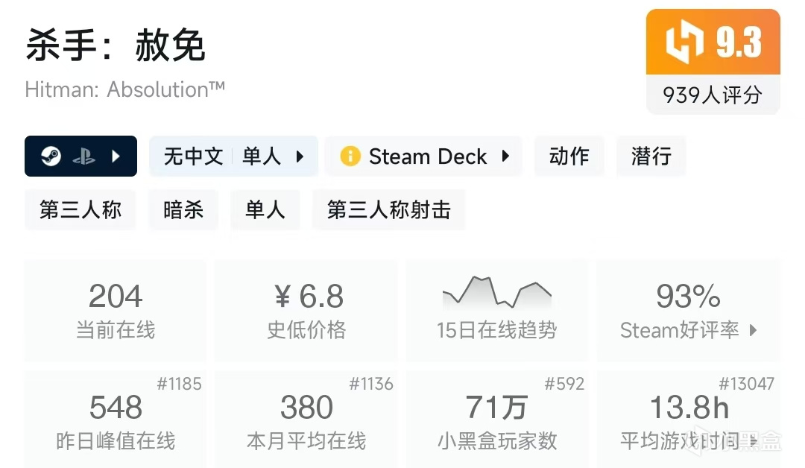Expand the 无中文 单人 language details
The image size is (805, 468).
(300, 156)
